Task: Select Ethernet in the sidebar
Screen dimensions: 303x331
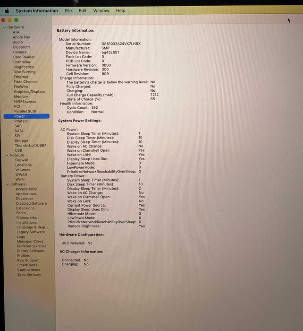Action: pyautogui.click(x=21, y=77)
